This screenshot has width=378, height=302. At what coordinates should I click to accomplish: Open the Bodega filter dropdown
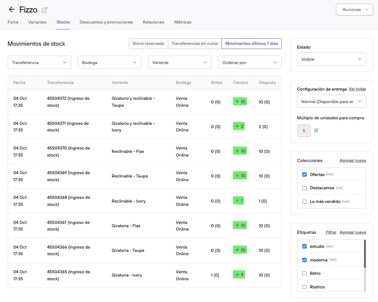(x=109, y=63)
